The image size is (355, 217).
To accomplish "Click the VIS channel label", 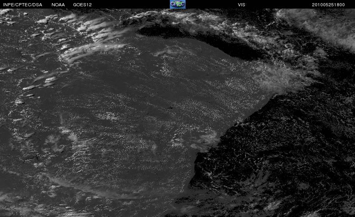I will click(242, 5).
